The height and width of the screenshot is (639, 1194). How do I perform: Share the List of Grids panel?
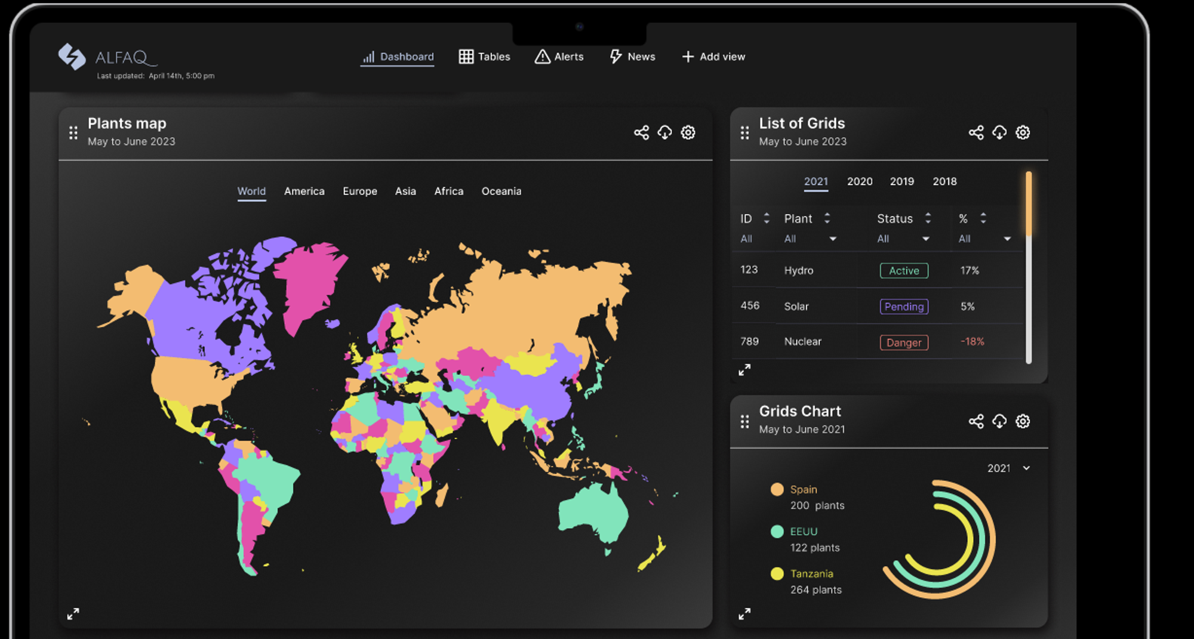click(976, 132)
